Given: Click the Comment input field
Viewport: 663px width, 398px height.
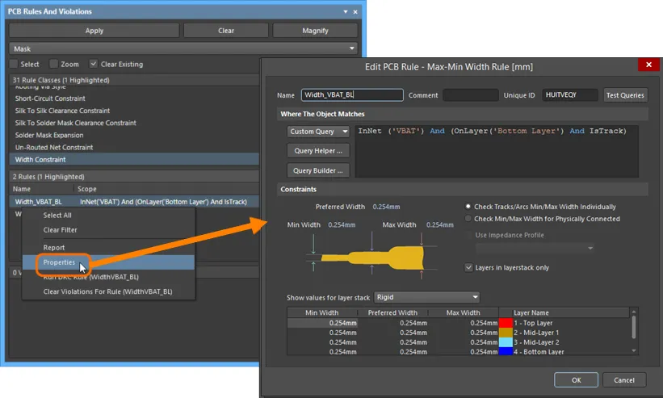Looking at the screenshot, I should 470,95.
